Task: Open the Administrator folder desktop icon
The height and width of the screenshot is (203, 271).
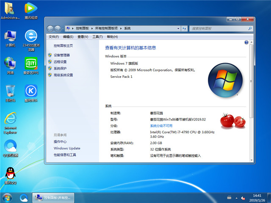Action: (10, 10)
